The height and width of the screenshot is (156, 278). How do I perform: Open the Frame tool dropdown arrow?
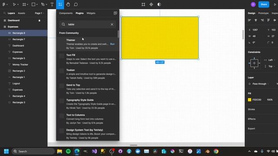click(27, 5)
